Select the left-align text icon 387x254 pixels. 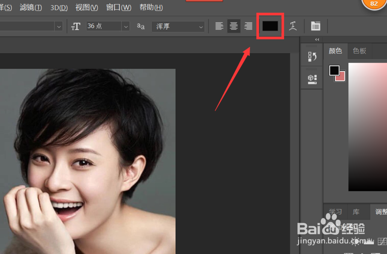pyautogui.click(x=219, y=26)
